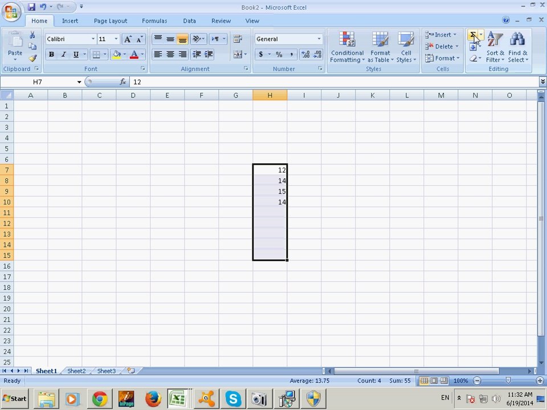Decrease the cell indent
This screenshot has height=410, width=547.
pos(197,55)
